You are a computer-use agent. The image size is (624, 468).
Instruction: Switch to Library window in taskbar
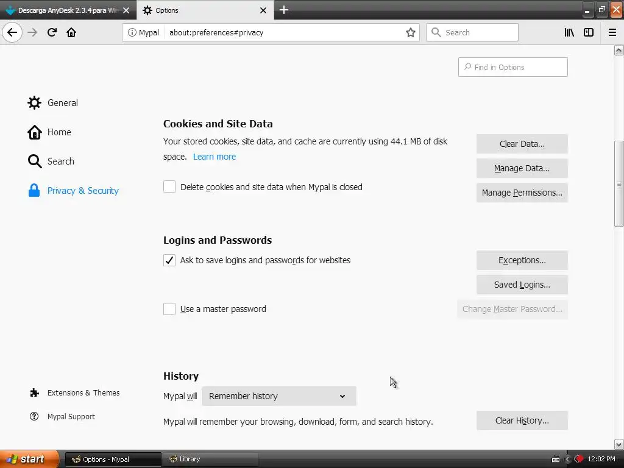(210, 459)
